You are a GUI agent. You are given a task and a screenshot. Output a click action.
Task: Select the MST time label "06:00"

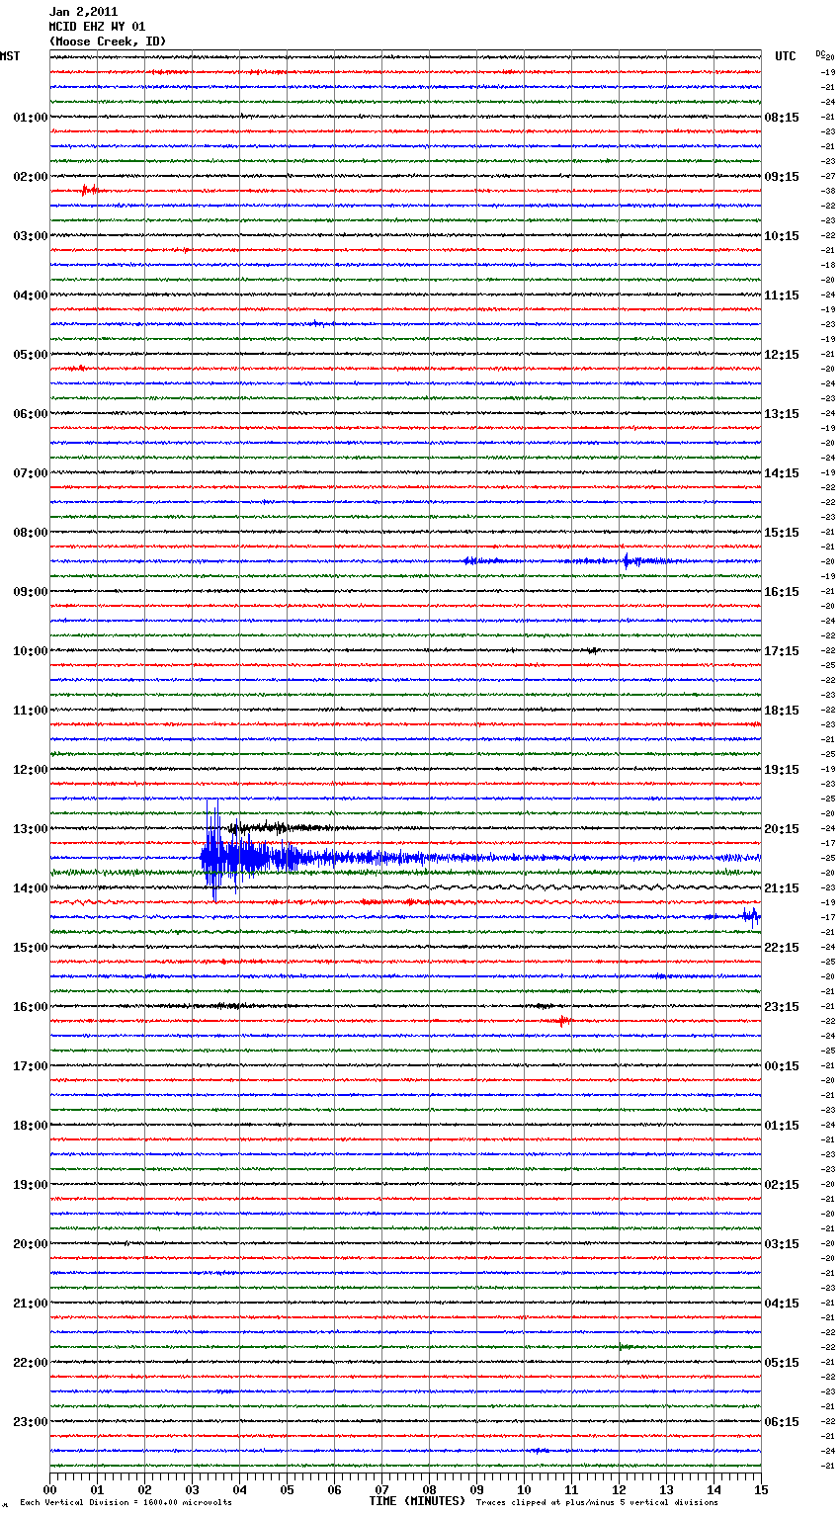(x=30, y=414)
